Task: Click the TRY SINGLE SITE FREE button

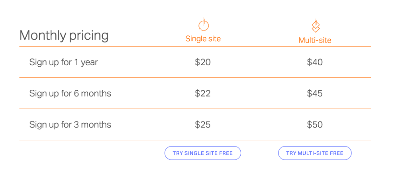Action: pyautogui.click(x=203, y=153)
